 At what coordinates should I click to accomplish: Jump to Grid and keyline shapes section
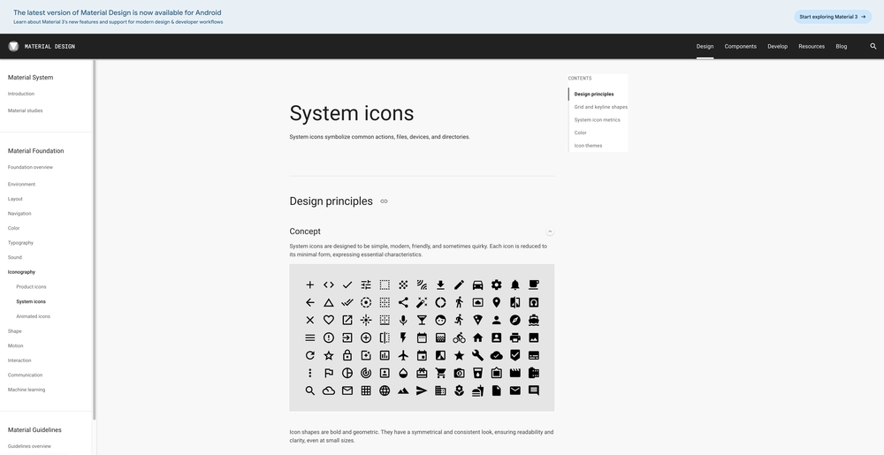click(x=600, y=107)
